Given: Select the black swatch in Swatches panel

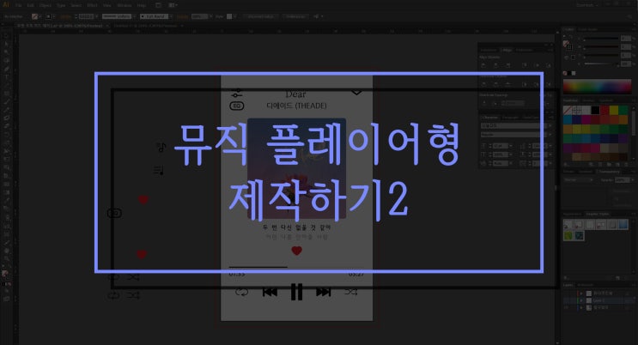Looking at the screenshot, I should 595,110.
